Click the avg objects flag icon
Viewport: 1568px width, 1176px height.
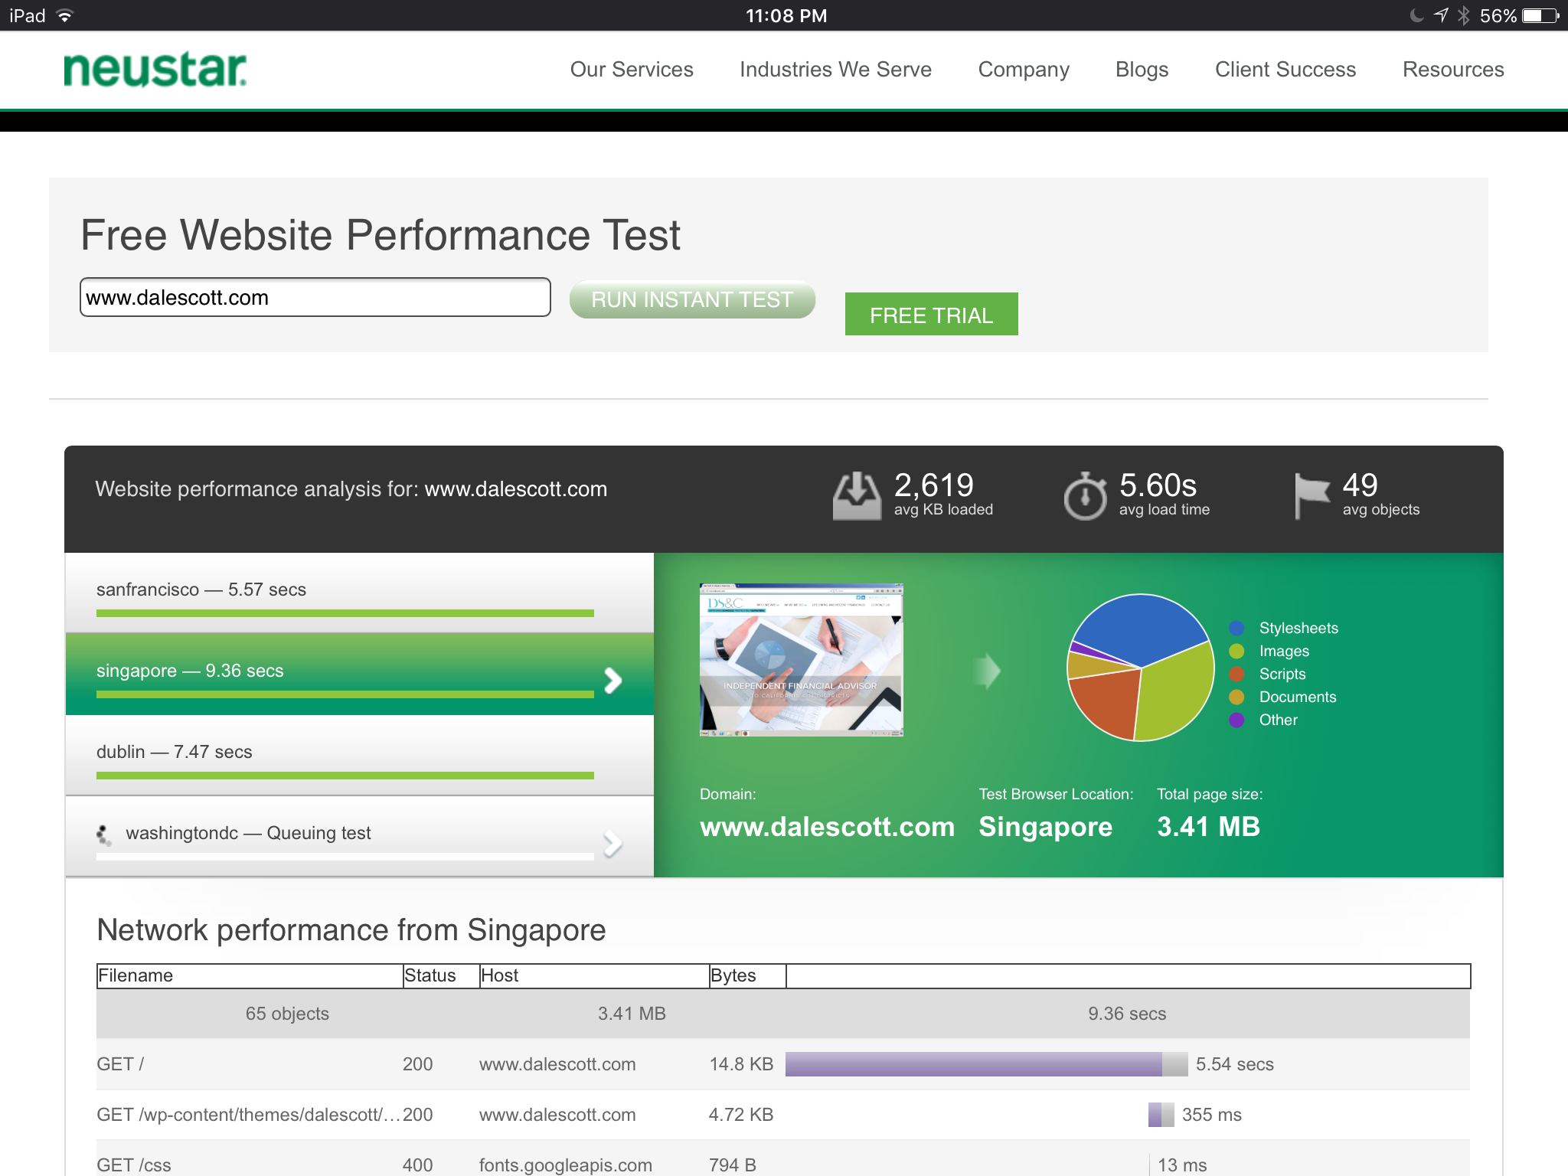point(1312,496)
